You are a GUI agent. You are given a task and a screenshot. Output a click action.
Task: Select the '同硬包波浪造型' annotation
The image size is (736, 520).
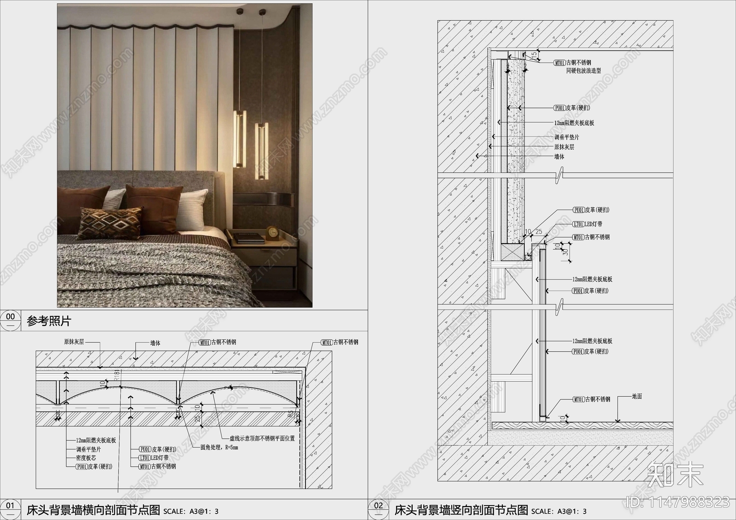(583, 71)
